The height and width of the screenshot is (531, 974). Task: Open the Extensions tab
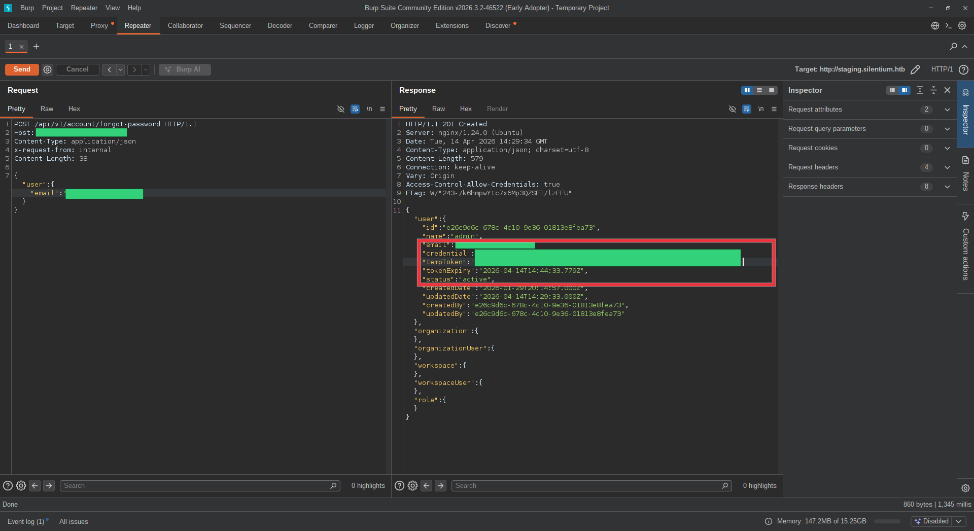[452, 26]
